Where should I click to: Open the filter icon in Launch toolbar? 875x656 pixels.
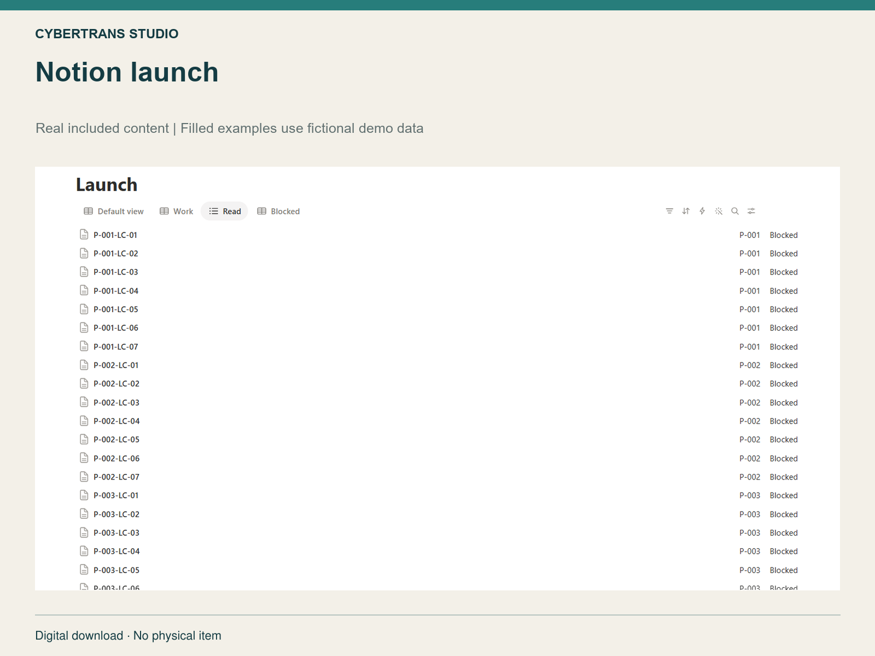tap(669, 211)
